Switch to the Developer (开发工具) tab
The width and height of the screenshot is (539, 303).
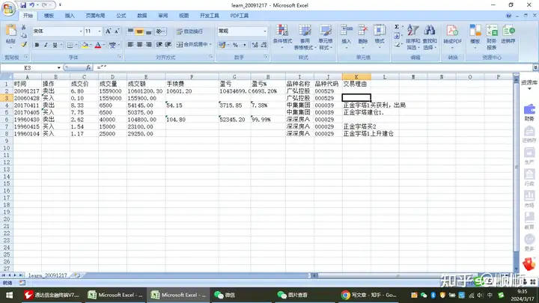(x=210, y=16)
